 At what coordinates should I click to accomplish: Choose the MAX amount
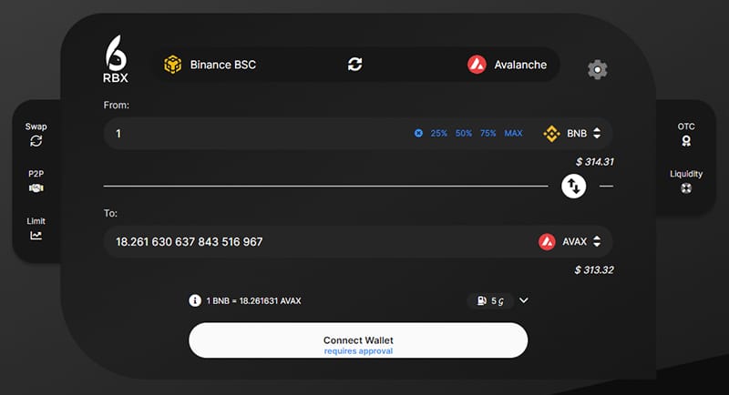tap(513, 133)
